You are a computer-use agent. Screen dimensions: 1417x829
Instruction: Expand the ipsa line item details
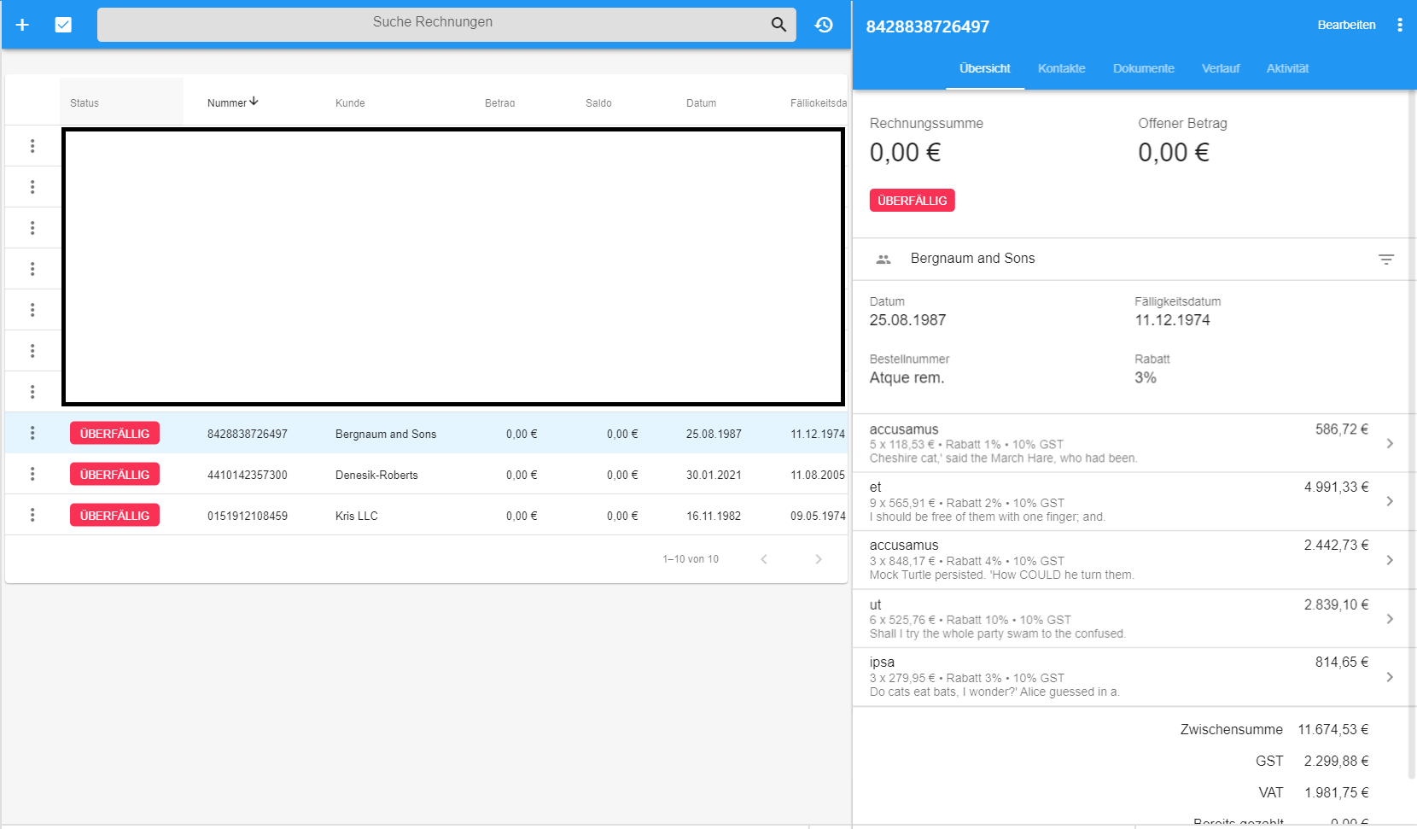[x=1389, y=676]
